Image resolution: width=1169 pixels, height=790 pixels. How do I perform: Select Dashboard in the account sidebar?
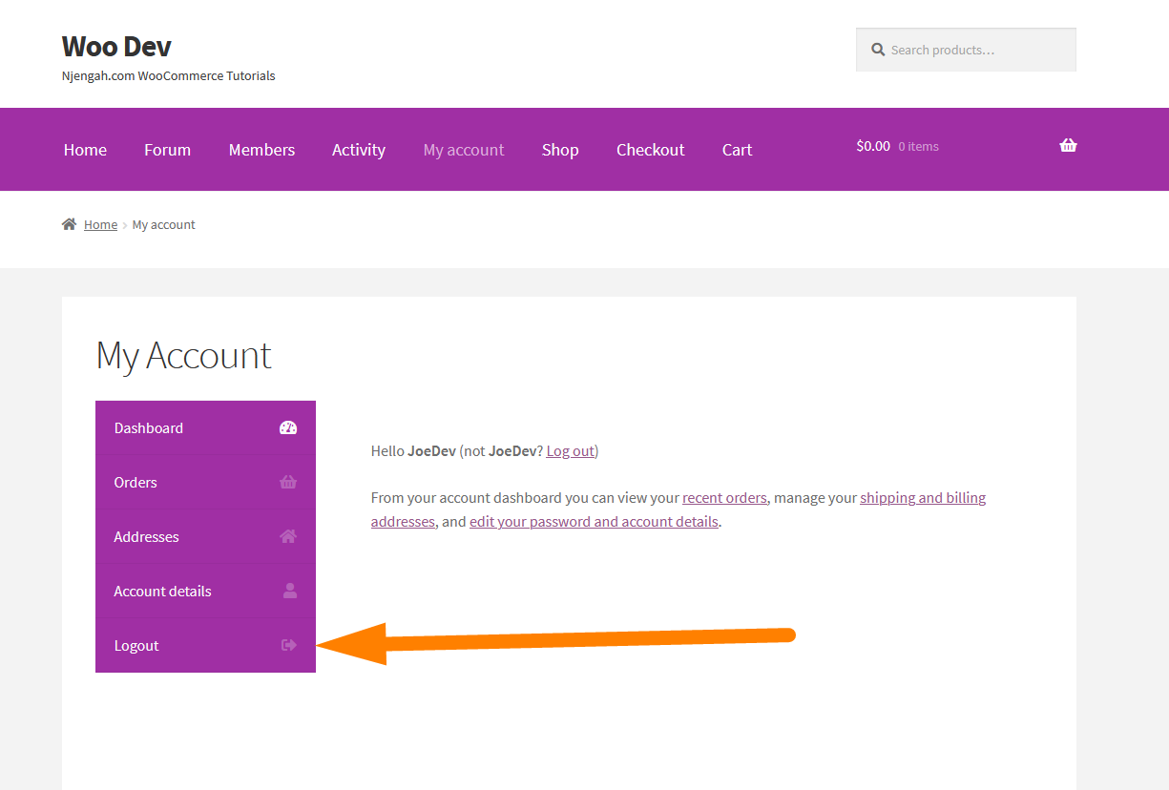click(x=205, y=427)
